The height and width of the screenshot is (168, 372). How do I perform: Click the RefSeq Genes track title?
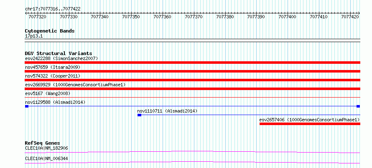point(42,143)
